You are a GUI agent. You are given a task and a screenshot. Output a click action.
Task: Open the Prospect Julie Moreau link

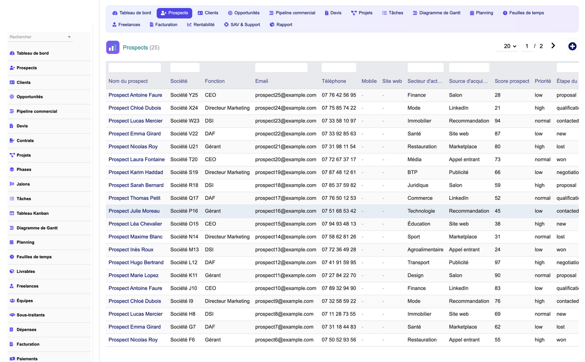(x=134, y=211)
